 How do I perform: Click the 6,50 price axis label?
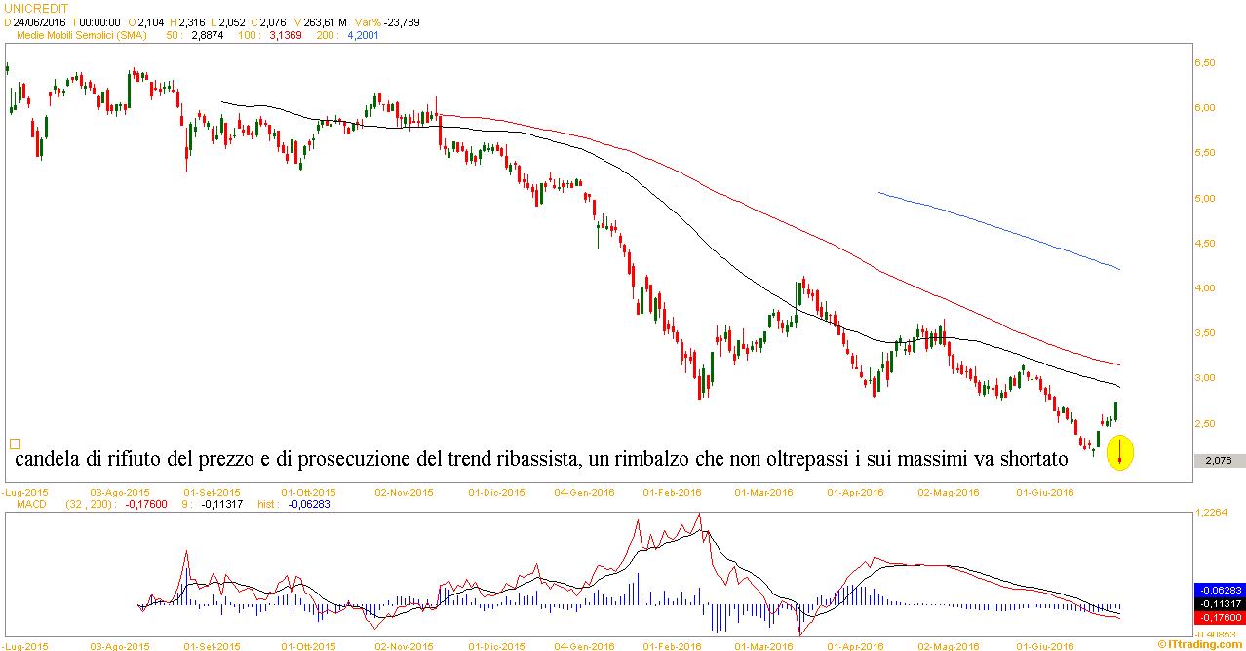(x=1204, y=62)
